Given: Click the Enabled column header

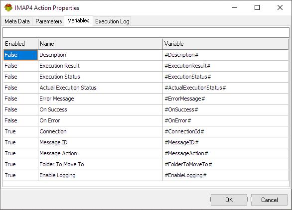Looking at the screenshot, I should pos(20,44).
